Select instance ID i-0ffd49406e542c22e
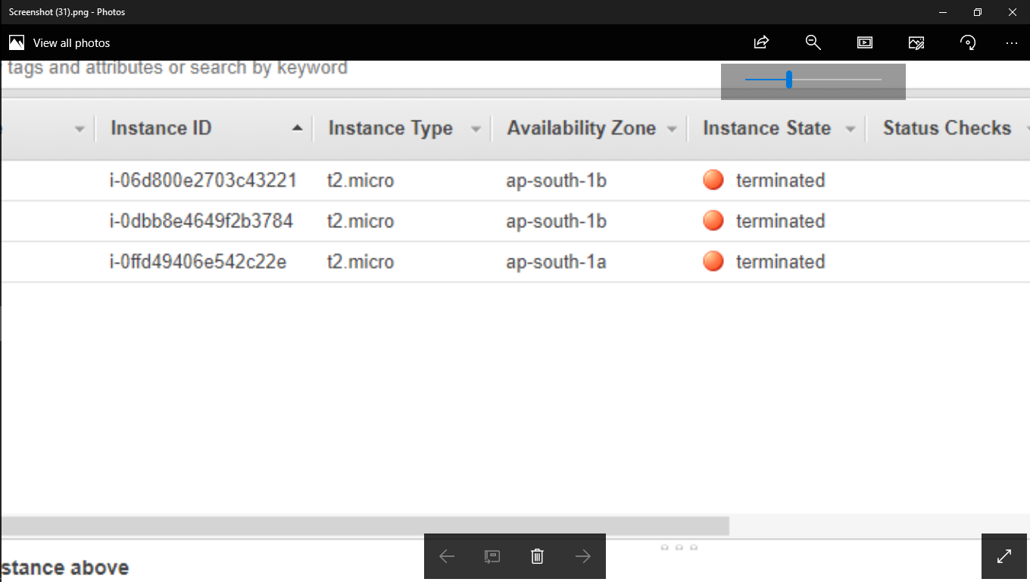This screenshot has height=582, width=1030. pos(198,262)
